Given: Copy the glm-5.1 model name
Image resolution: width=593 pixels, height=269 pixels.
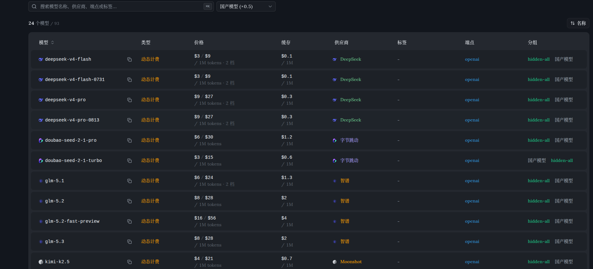Looking at the screenshot, I should pos(129,181).
